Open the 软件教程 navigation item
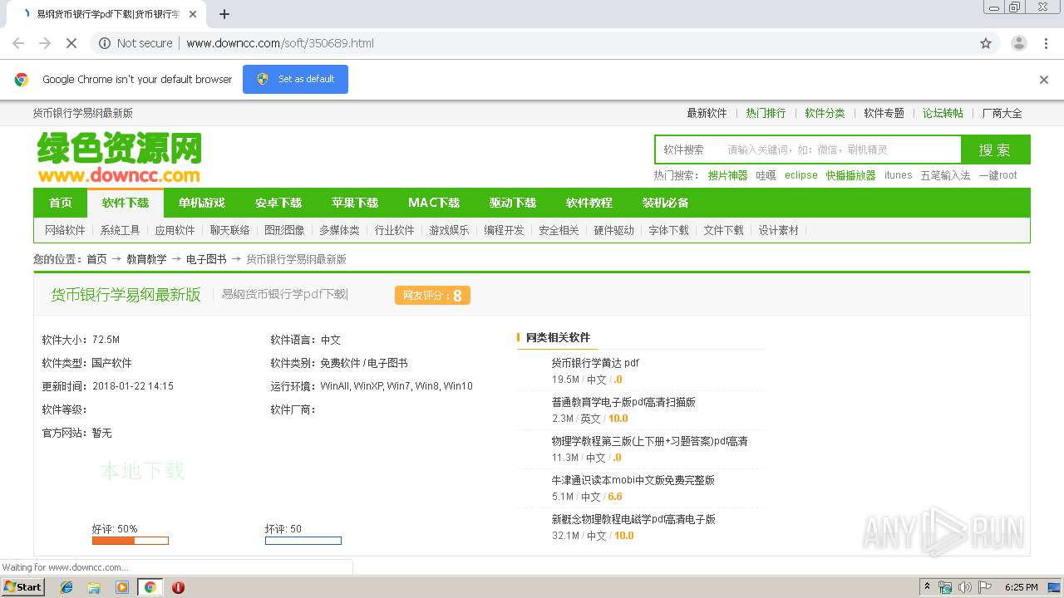The image size is (1064, 598). coord(589,203)
